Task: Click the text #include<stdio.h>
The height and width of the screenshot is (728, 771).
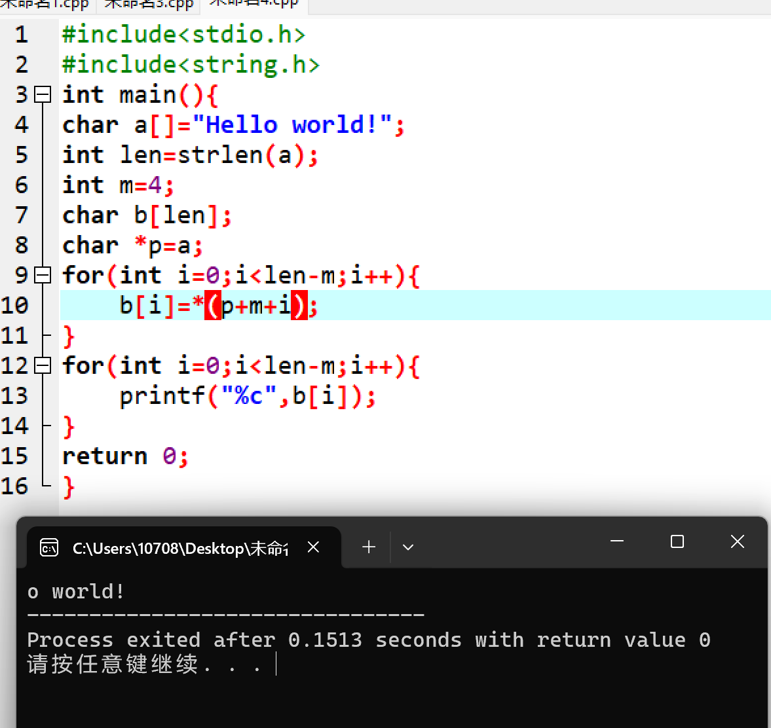Action: 184,35
